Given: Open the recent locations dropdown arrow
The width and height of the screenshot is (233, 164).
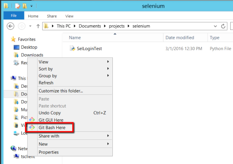Looking at the screenshot, I should [x=30, y=26].
